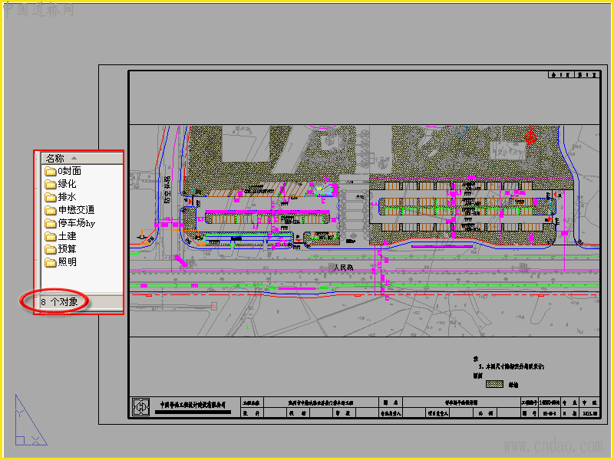Viewport: 614px width, 460px height.
Task: Open the 排水 folder icon
Action: coord(50,197)
